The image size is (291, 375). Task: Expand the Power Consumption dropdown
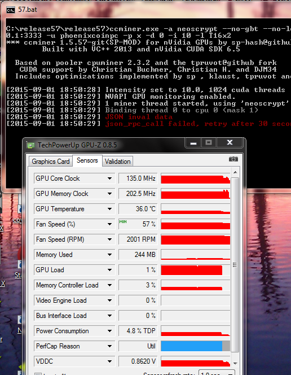click(x=109, y=331)
